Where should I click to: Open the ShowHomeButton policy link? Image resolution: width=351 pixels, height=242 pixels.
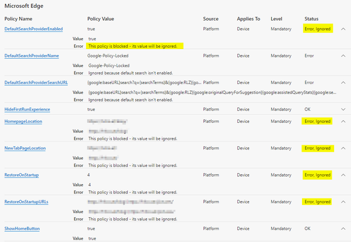pos(22,229)
